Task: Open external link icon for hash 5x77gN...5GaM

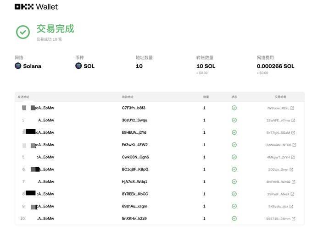Action: 293,133
